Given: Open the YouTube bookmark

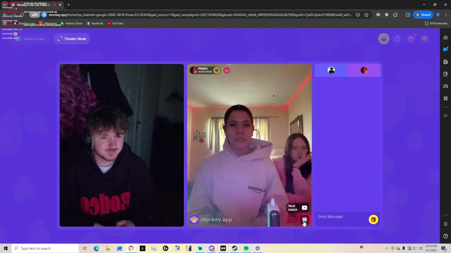Looking at the screenshot, I should coord(115,24).
